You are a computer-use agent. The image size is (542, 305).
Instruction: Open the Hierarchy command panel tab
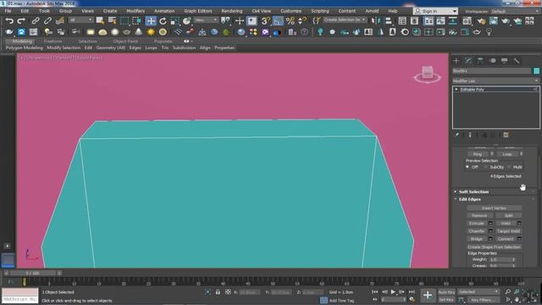point(480,60)
